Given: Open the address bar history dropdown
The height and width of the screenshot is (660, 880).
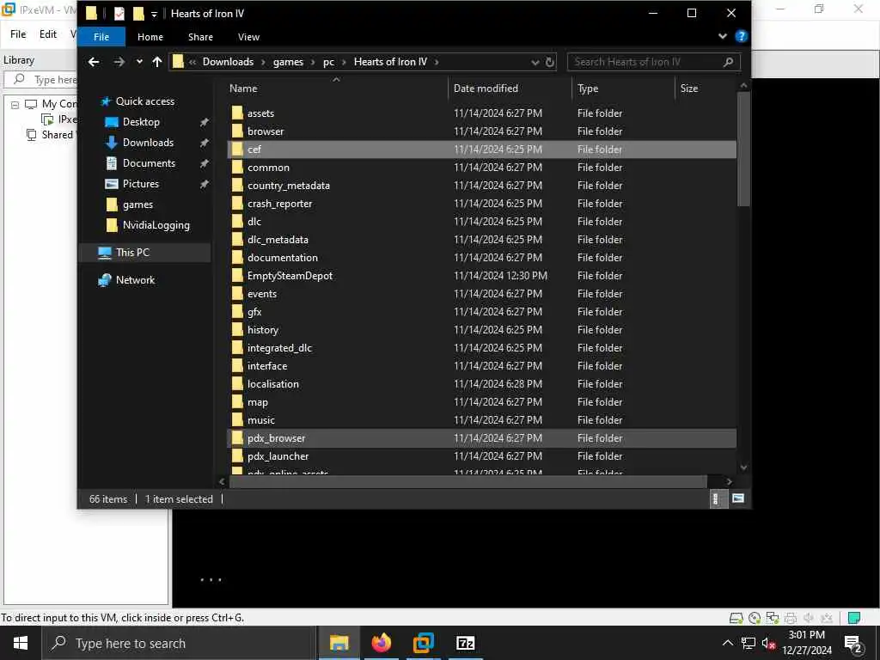Looking at the screenshot, I should click(535, 62).
